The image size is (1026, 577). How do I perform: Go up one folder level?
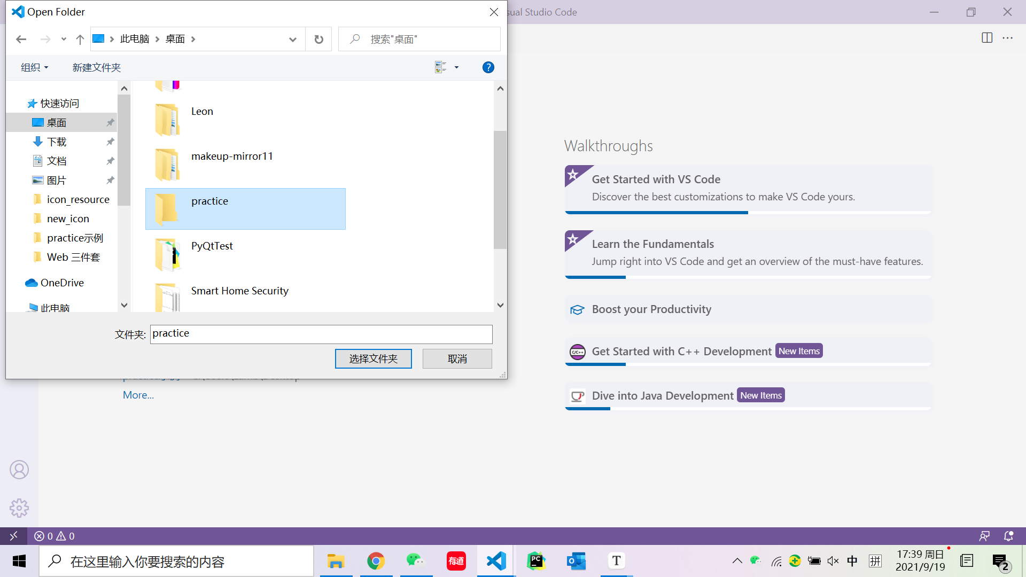pyautogui.click(x=80, y=39)
